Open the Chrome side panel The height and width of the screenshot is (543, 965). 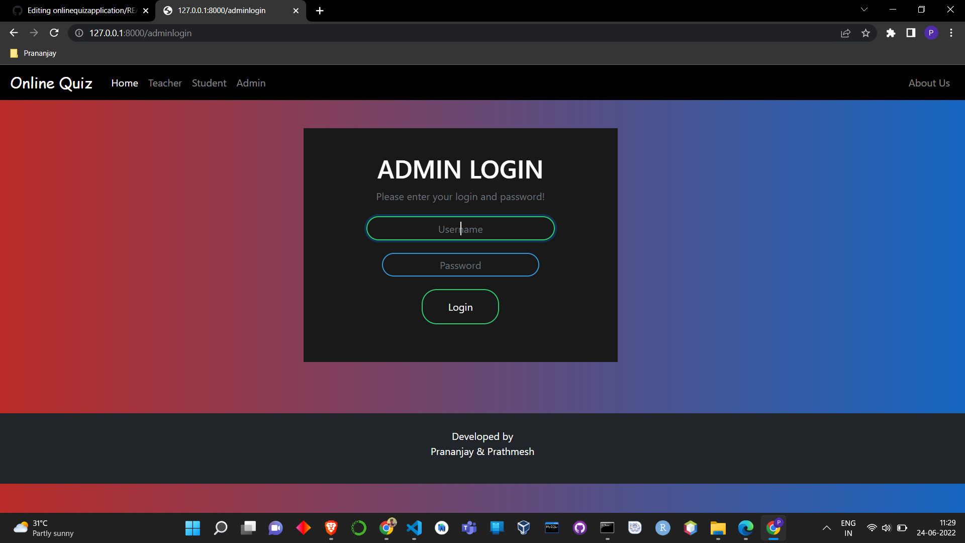(x=911, y=33)
